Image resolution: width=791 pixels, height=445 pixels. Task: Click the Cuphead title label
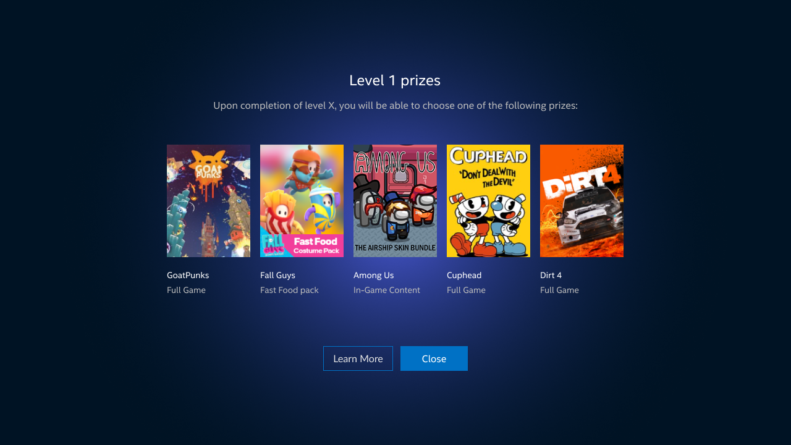pyautogui.click(x=464, y=275)
